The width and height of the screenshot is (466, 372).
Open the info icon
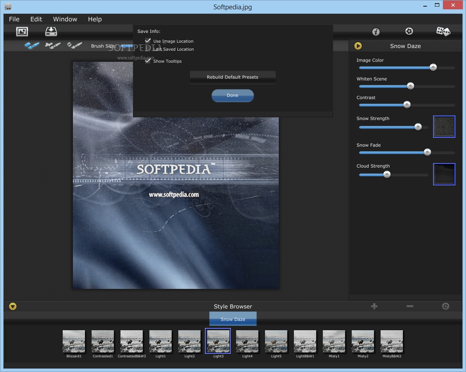click(x=376, y=32)
